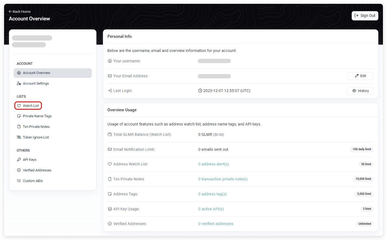Click heart icon beside Address Watch List
Screen dimensions: 387x240
[110, 164]
